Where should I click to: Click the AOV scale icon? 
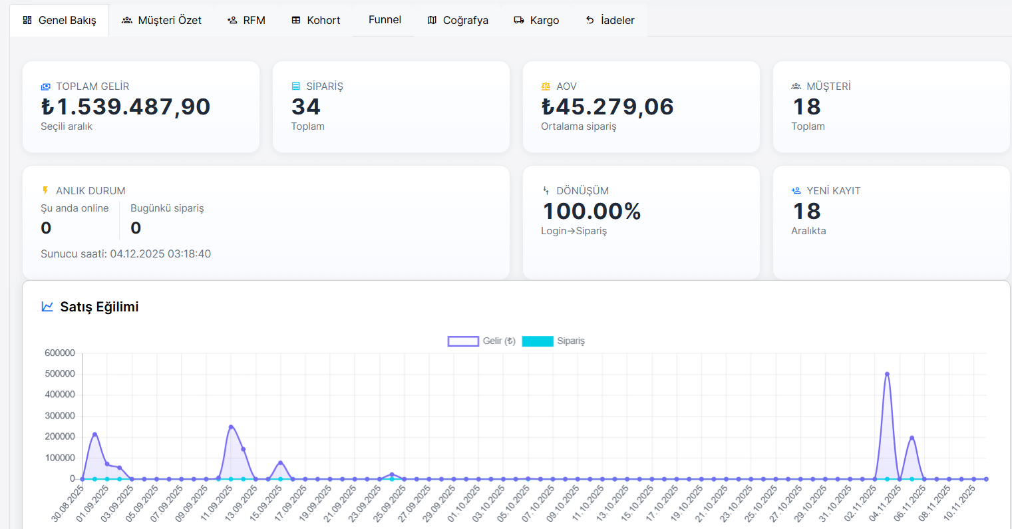[546, 87]
